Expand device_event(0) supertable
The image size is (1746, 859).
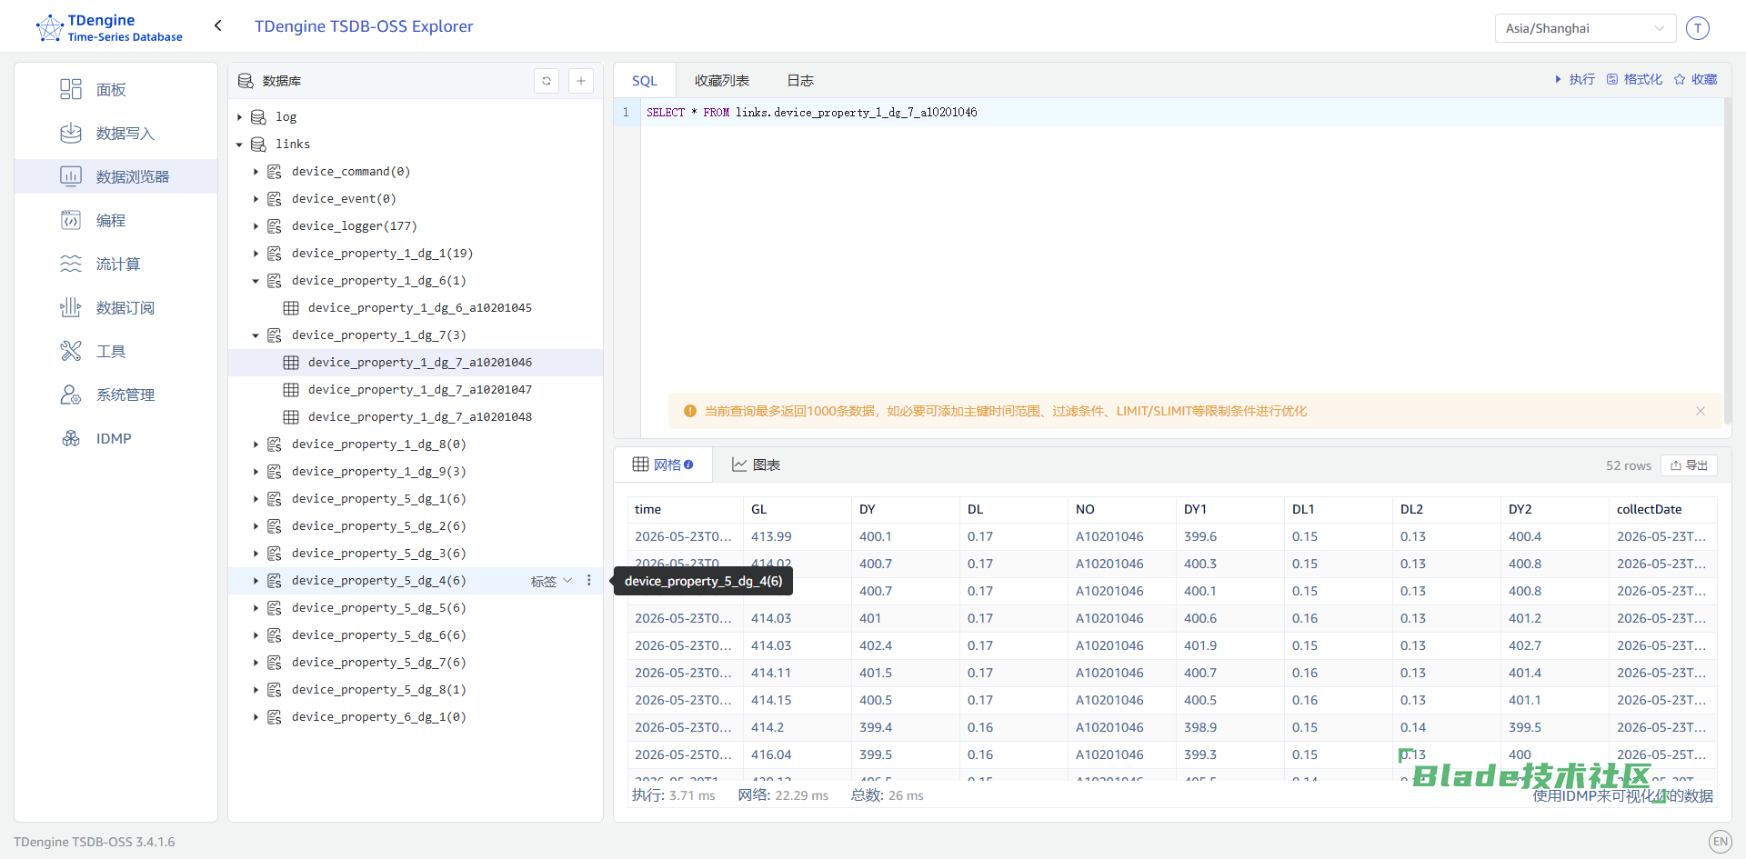256,199
